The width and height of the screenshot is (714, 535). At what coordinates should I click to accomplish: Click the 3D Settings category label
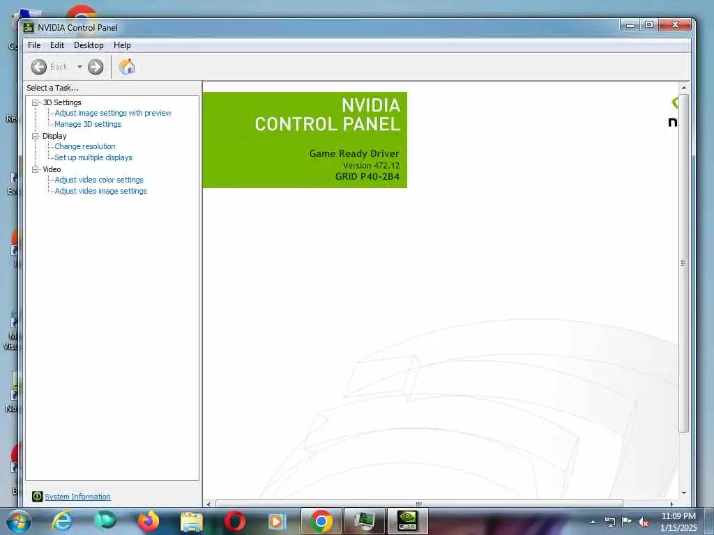pos(62,102)
